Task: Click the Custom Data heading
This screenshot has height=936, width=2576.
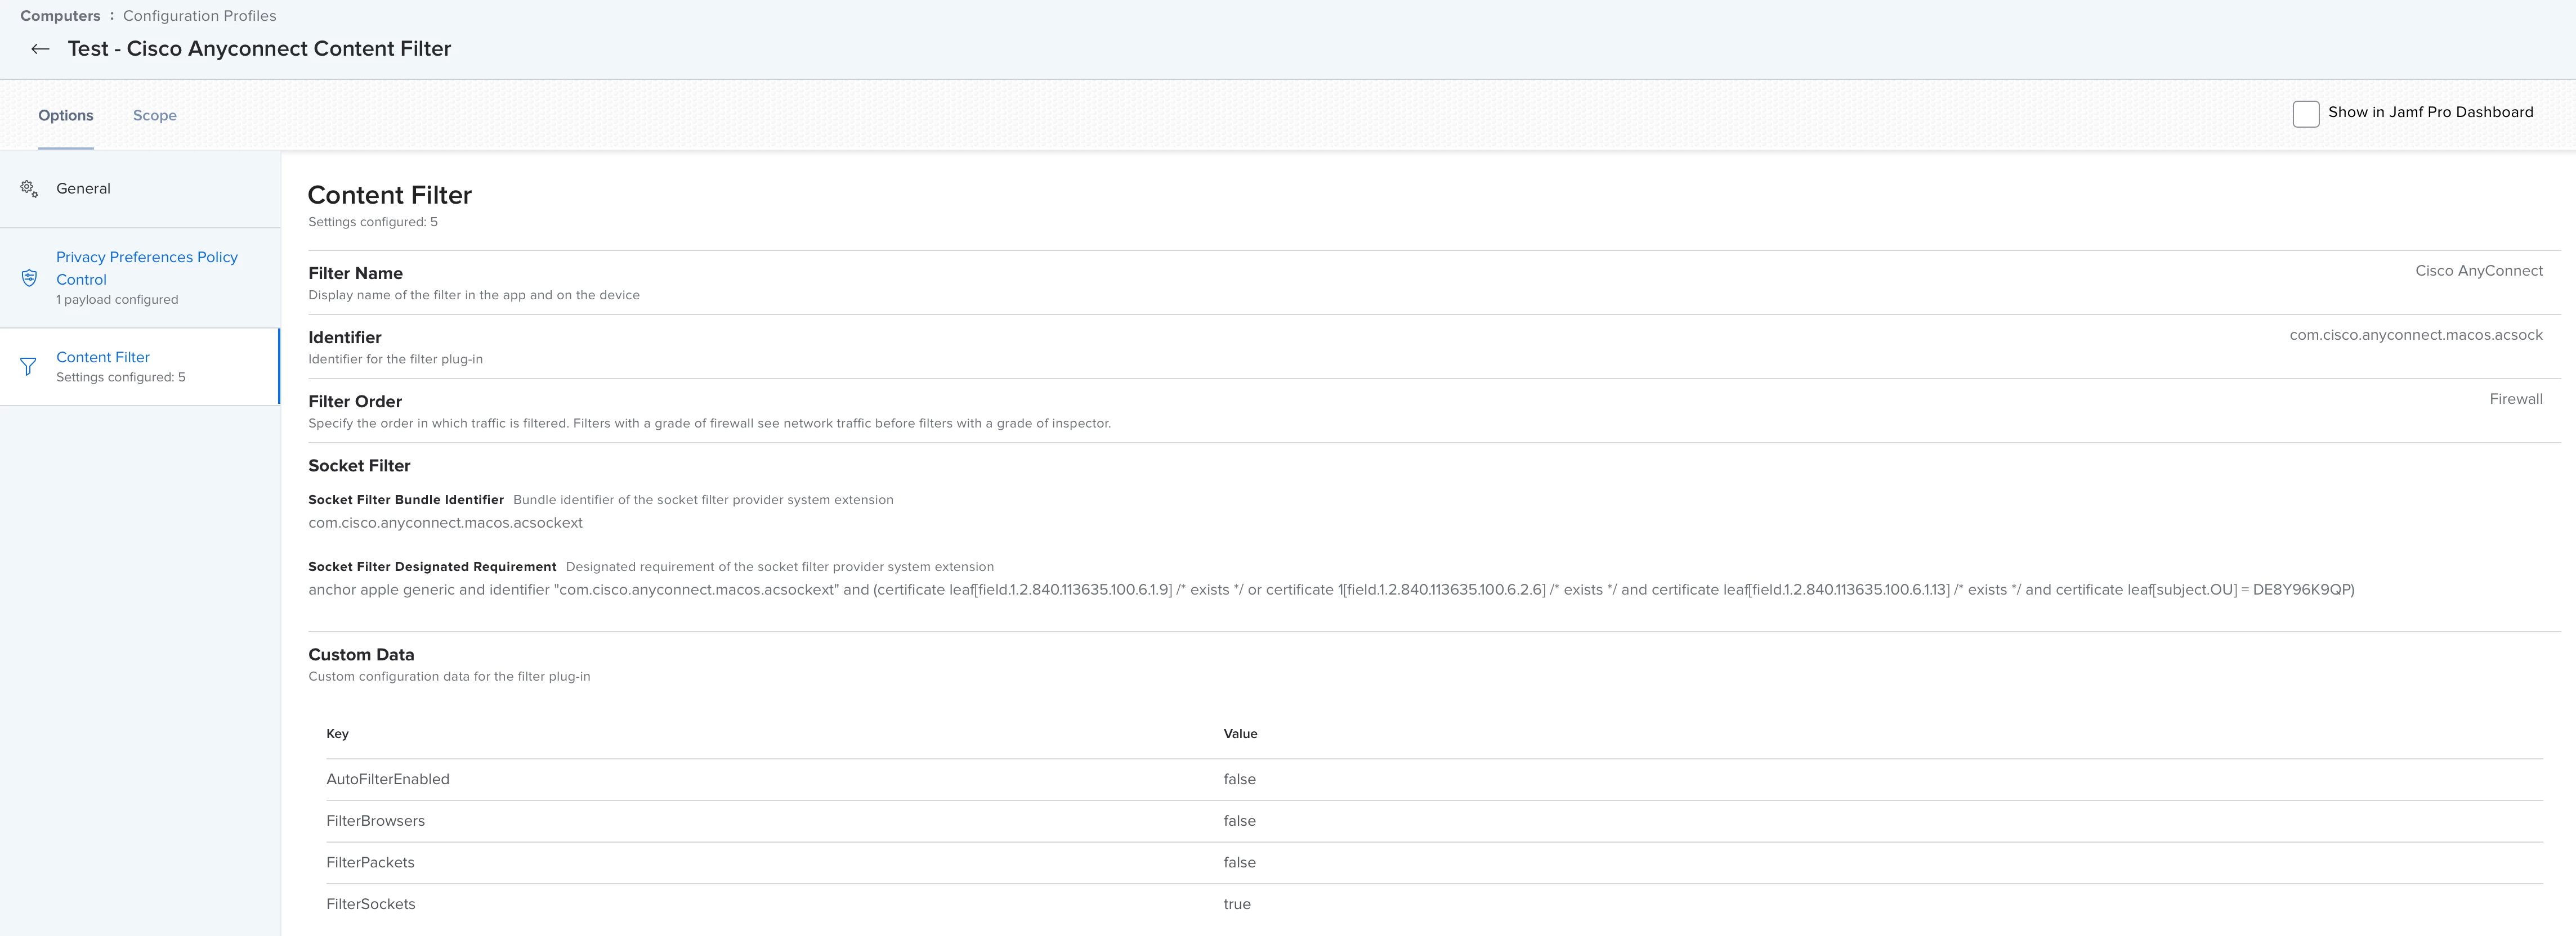Action: (361, 654)
